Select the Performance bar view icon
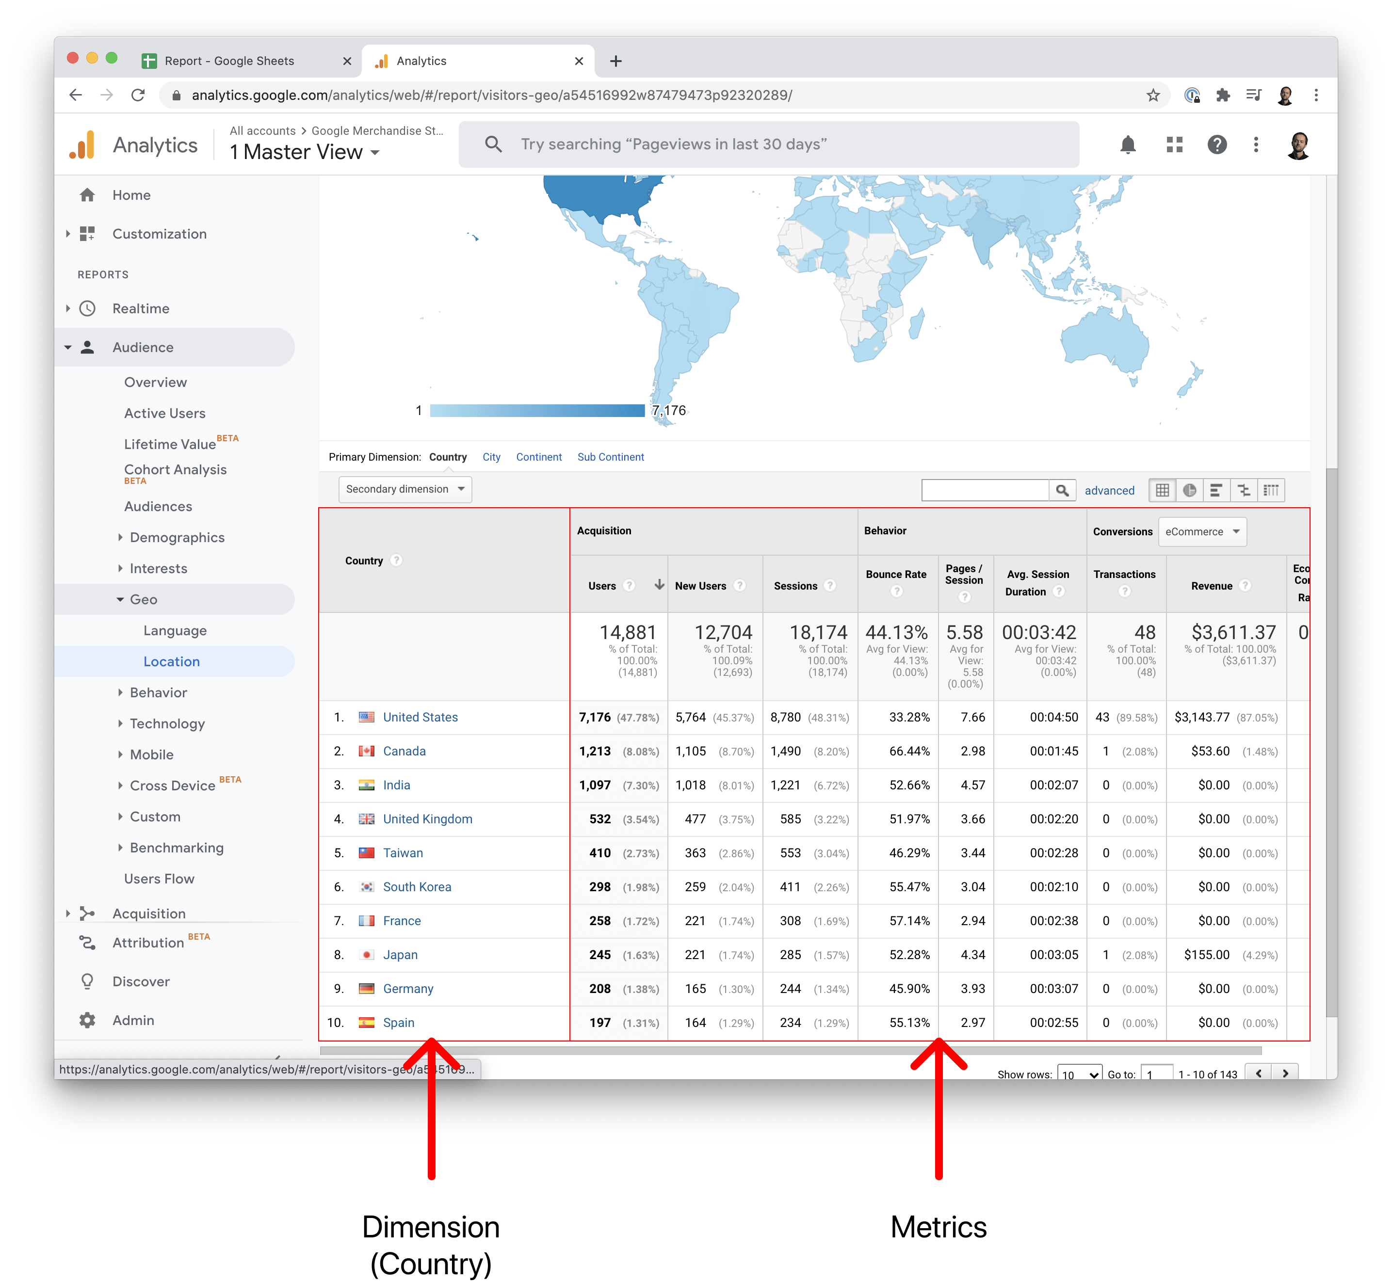The image size is (1392, 1282). [1216, 491]
